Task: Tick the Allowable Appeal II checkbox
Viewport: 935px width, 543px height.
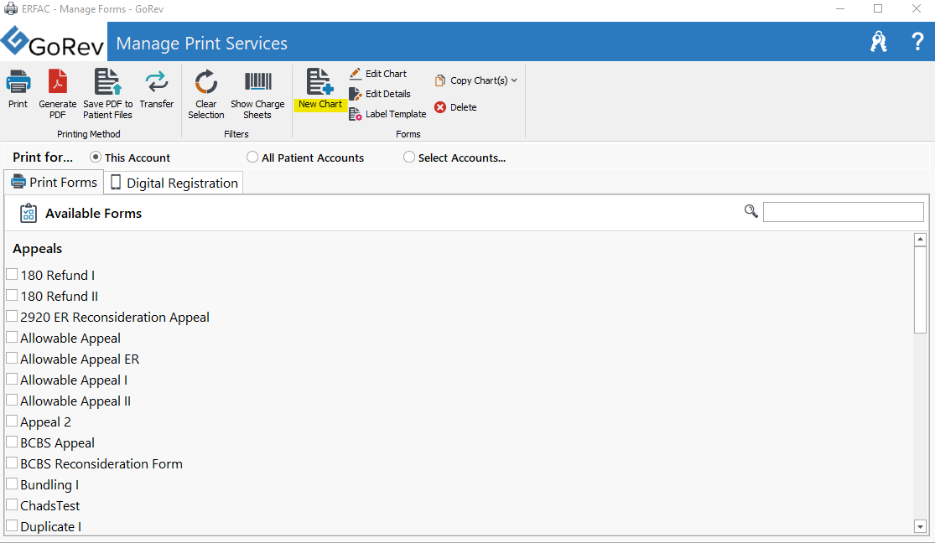Action: tap(12, 400)
